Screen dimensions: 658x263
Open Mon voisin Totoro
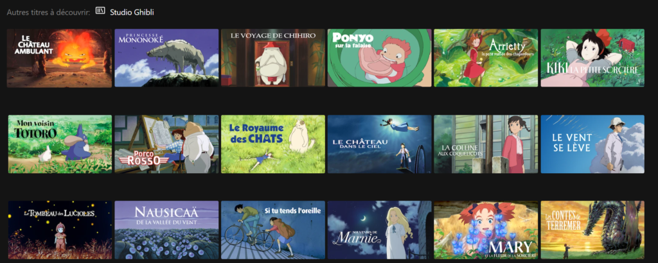(x=60, y=144)
